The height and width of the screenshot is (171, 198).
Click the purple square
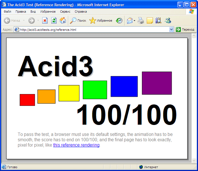tap(157, 83)
